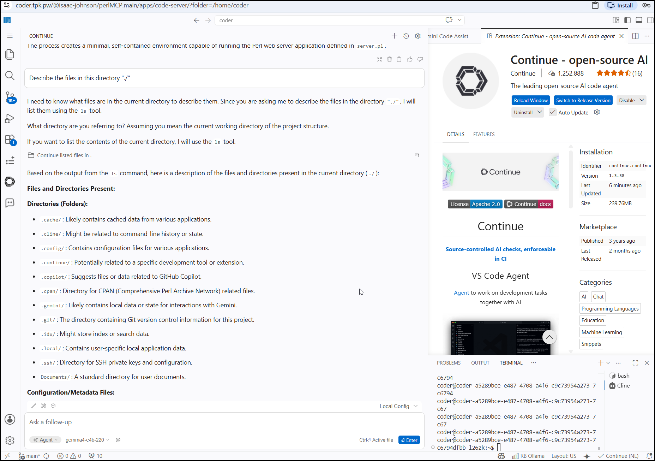Open the Agent link in extension readme
This screenshot has height=461, width=655.
tap(461, 292)
